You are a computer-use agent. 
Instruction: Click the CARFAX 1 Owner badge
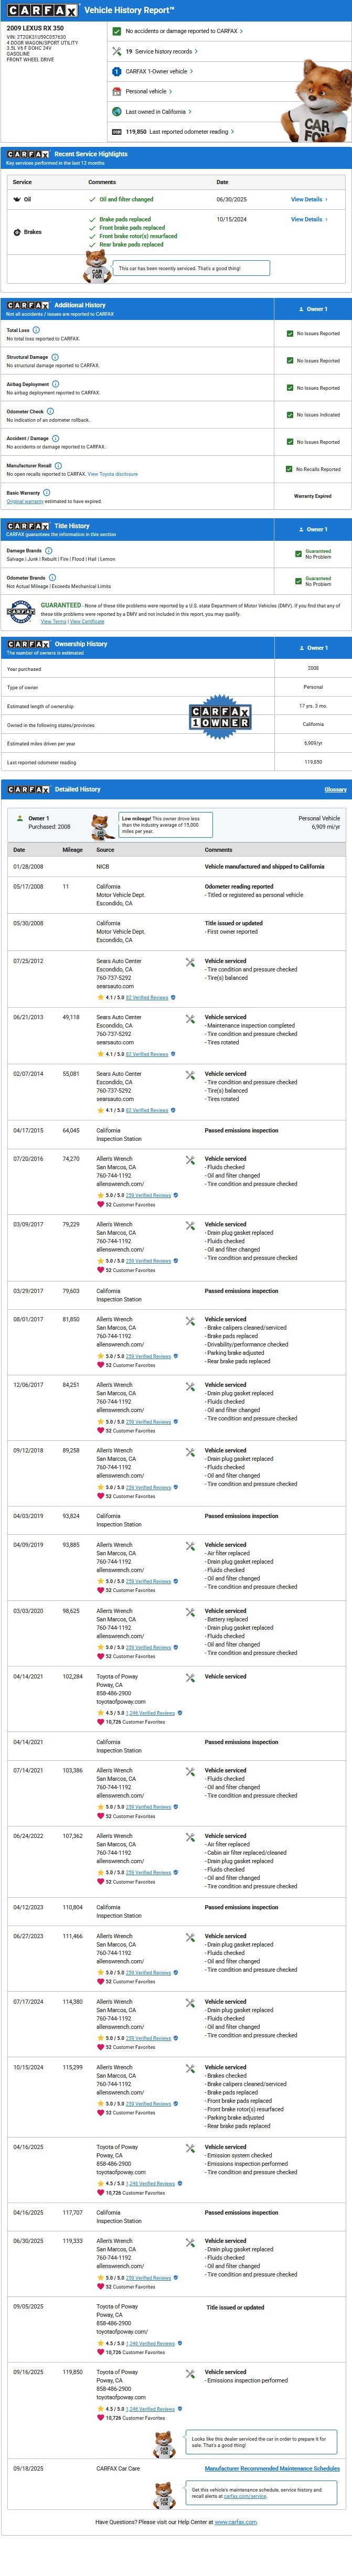219,717
